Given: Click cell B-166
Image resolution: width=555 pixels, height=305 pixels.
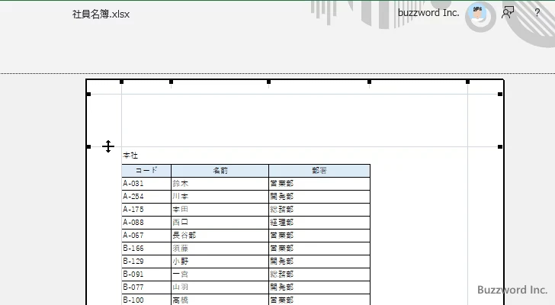Looking at the screenshot, I should click(x=146, y=249).
